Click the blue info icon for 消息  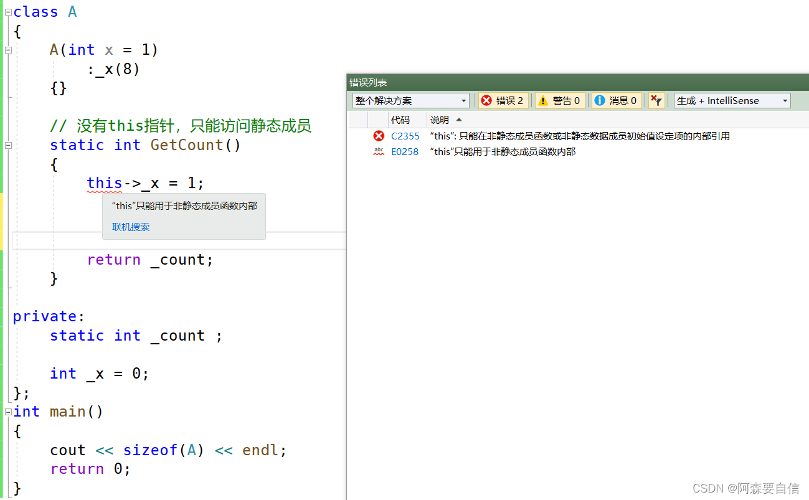coord(600,100)
